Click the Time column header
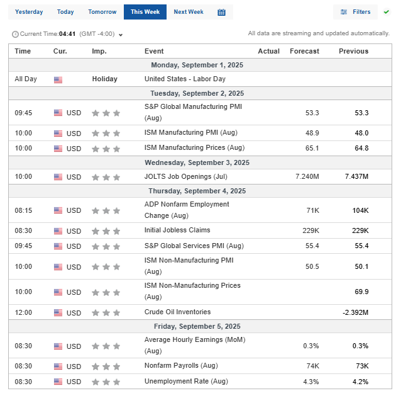The width and height of the screenshot is (396, 398). (x=23, y=51)
